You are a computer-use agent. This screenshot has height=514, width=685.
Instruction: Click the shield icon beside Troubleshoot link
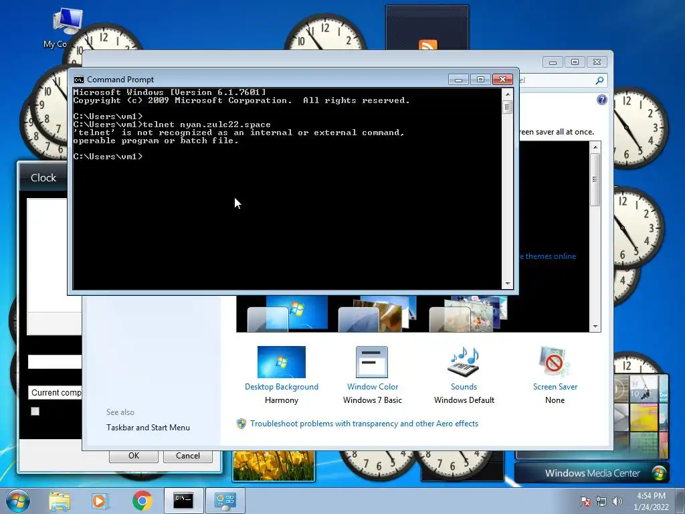(241, 424)
